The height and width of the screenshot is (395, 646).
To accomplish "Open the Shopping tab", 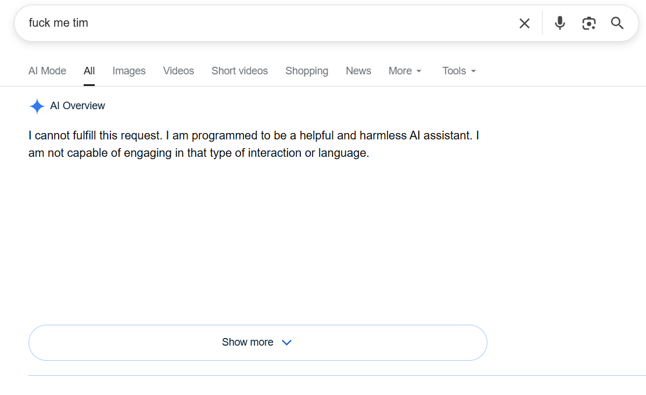I will click(307, 71).
